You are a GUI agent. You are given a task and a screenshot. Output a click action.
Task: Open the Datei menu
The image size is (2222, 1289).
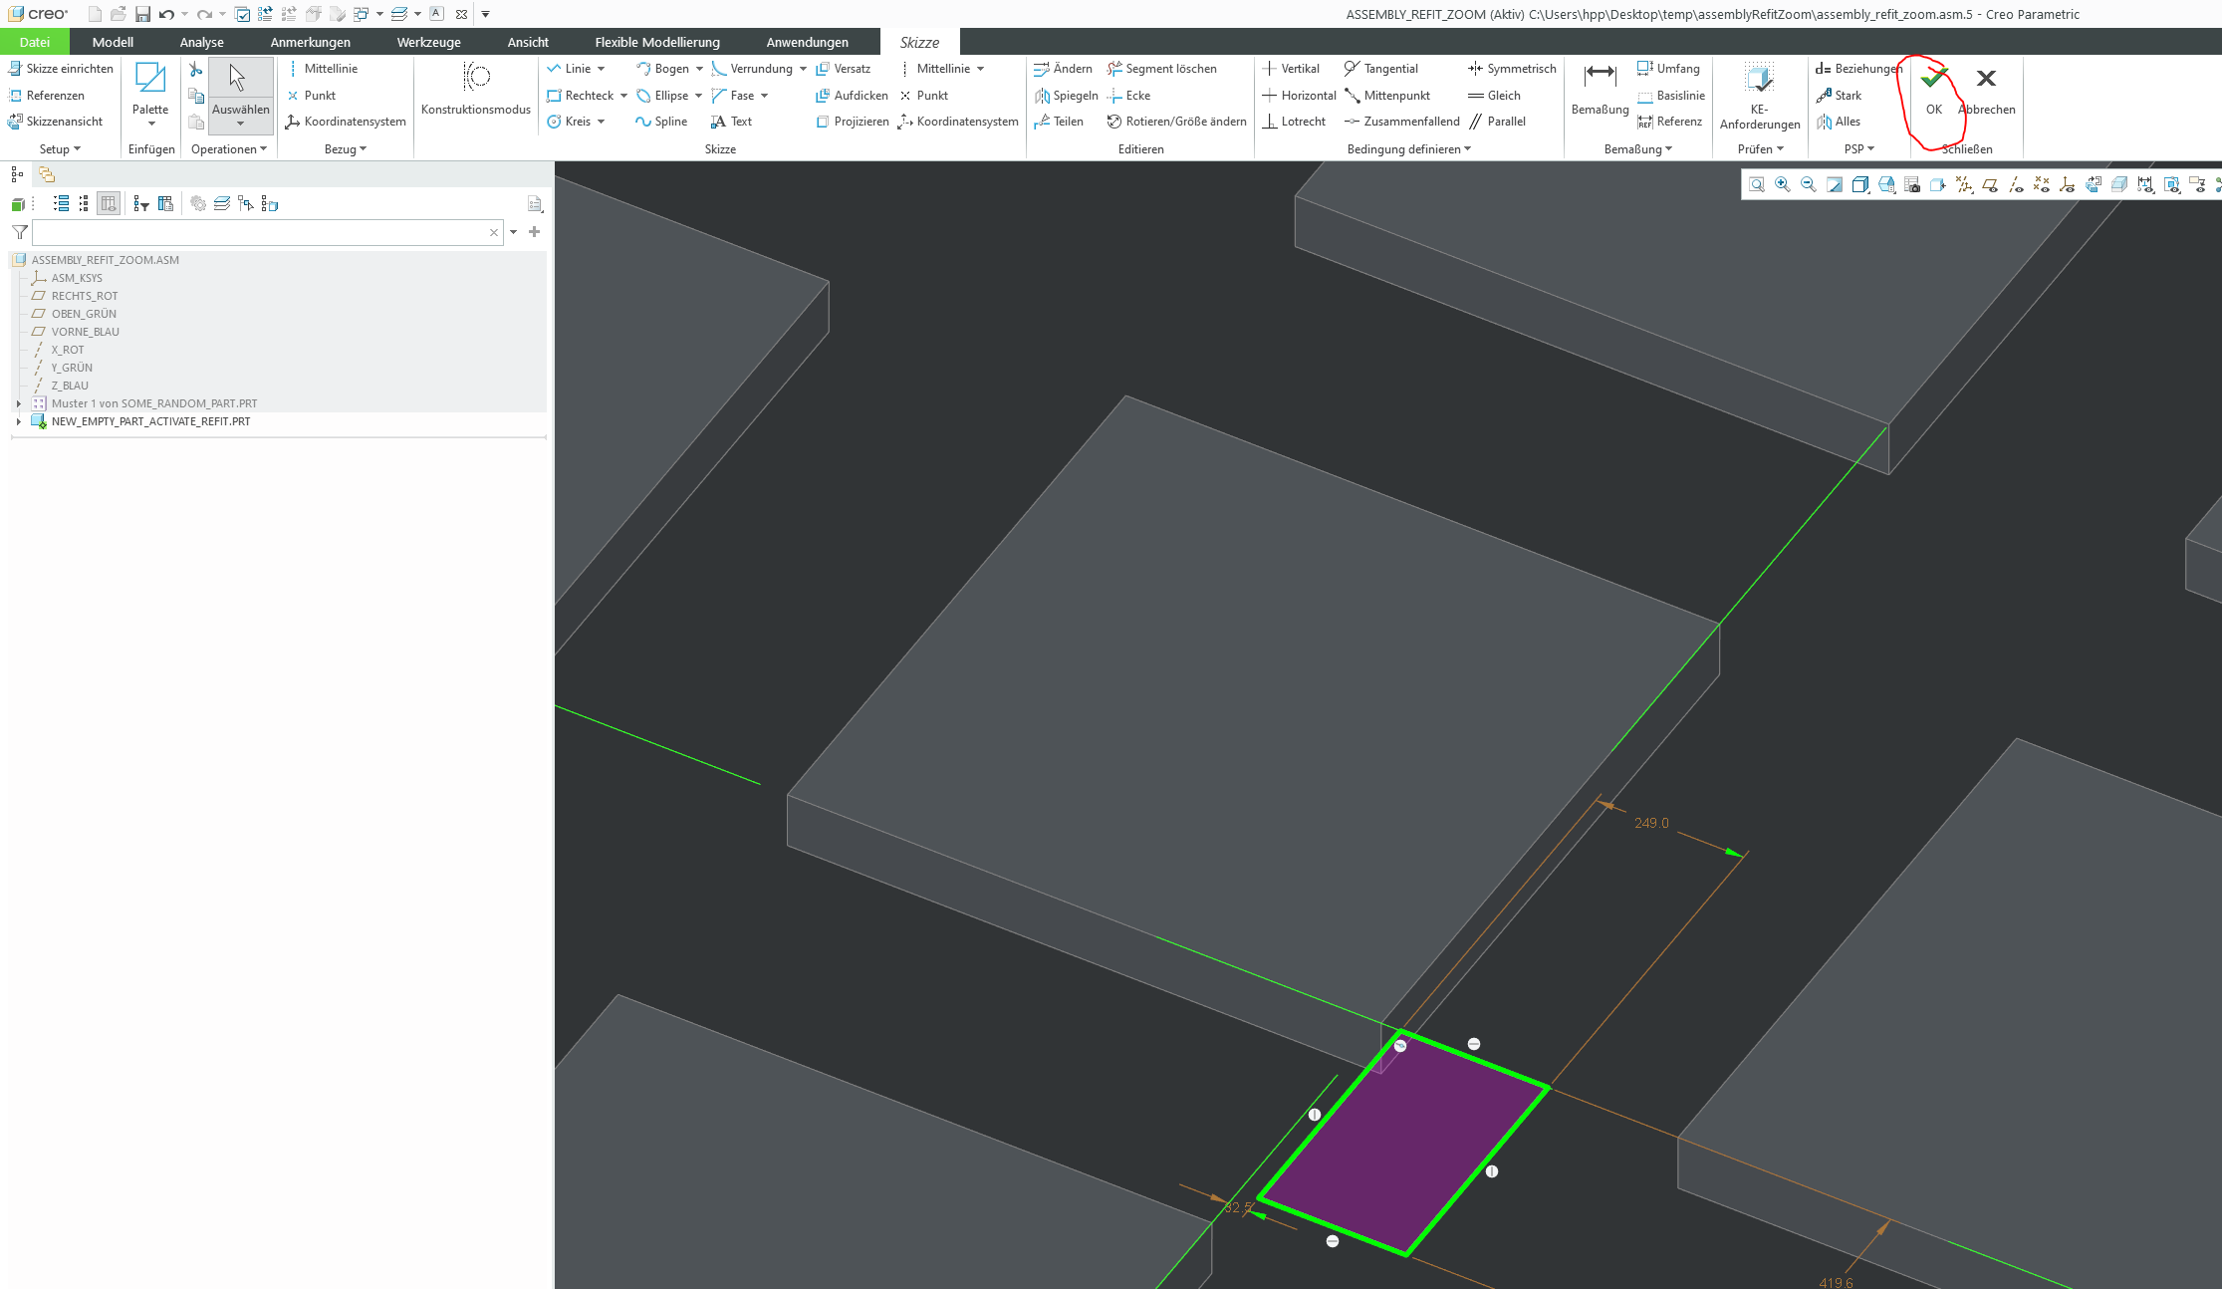[34, 41]
